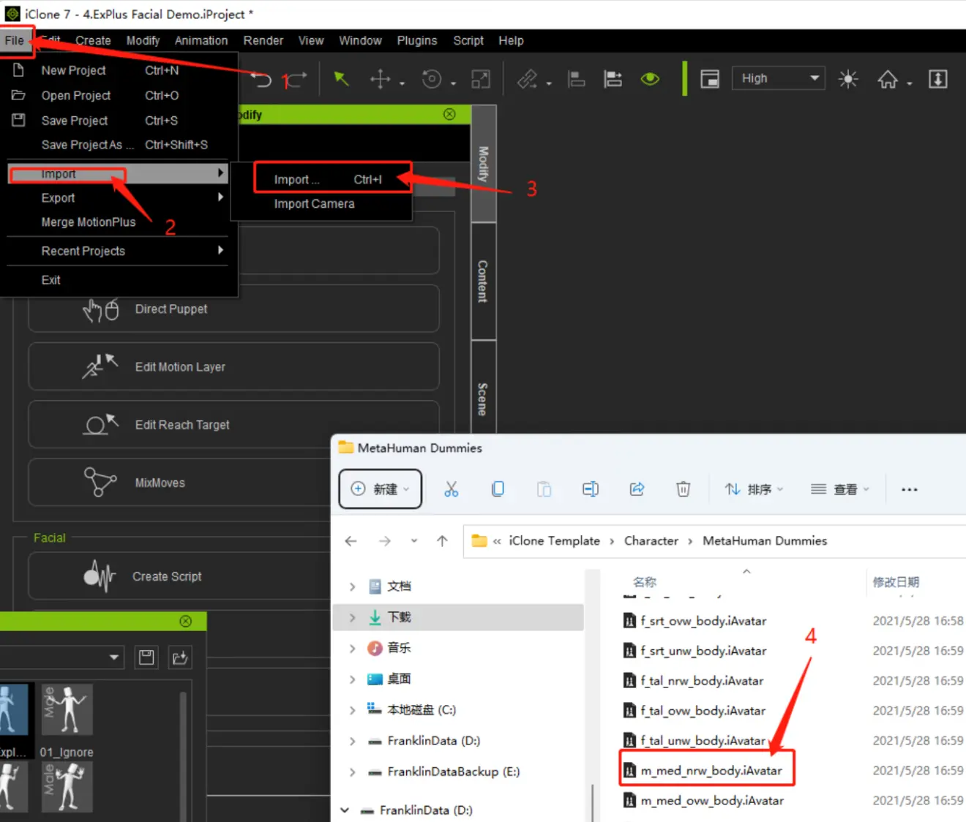Screen dimensions: 966x822
Task: Expand the Recent Projects submenu arrow
Action: [220, 250]
